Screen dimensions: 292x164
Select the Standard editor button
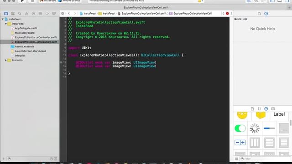point(249,1)
